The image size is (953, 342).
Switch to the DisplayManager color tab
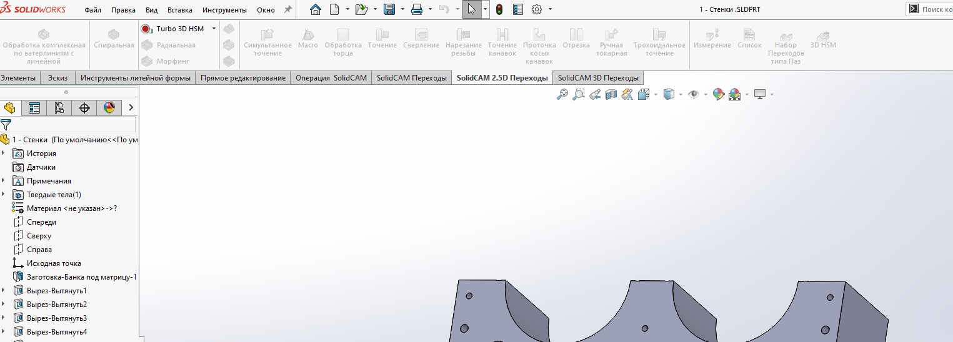point(109,107)
